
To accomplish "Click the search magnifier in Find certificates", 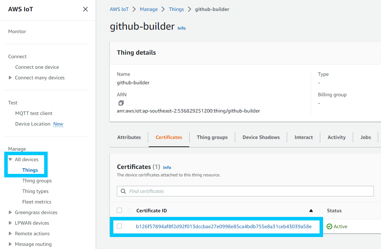I will click(123, 191).
